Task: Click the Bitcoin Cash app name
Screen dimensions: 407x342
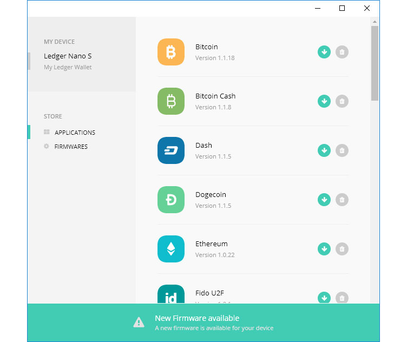Action: (215, 96)
